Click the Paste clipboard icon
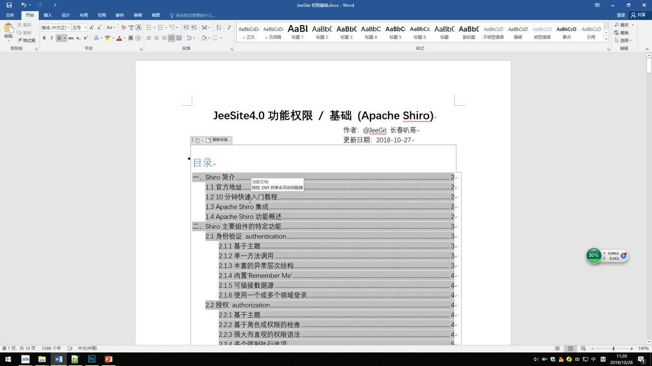The image size is (652, 366). (9, 28)
